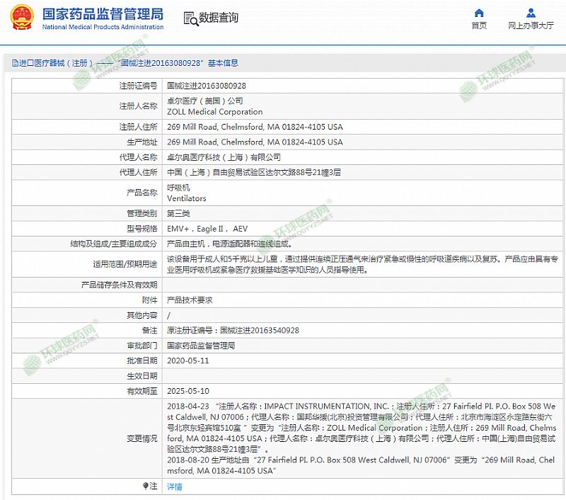Click the 首页 home icon
This screenshot has width=566, height=500.
[479, 13]
